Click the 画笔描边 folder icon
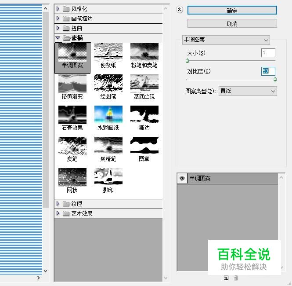 point(66,18)
